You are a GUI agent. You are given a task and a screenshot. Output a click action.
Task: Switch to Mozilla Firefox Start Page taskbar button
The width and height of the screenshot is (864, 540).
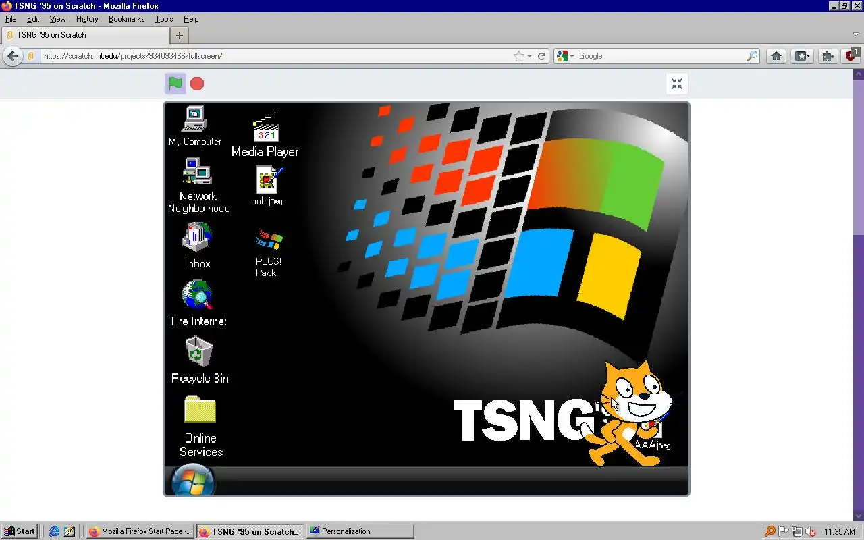click(x=140, y=531)
